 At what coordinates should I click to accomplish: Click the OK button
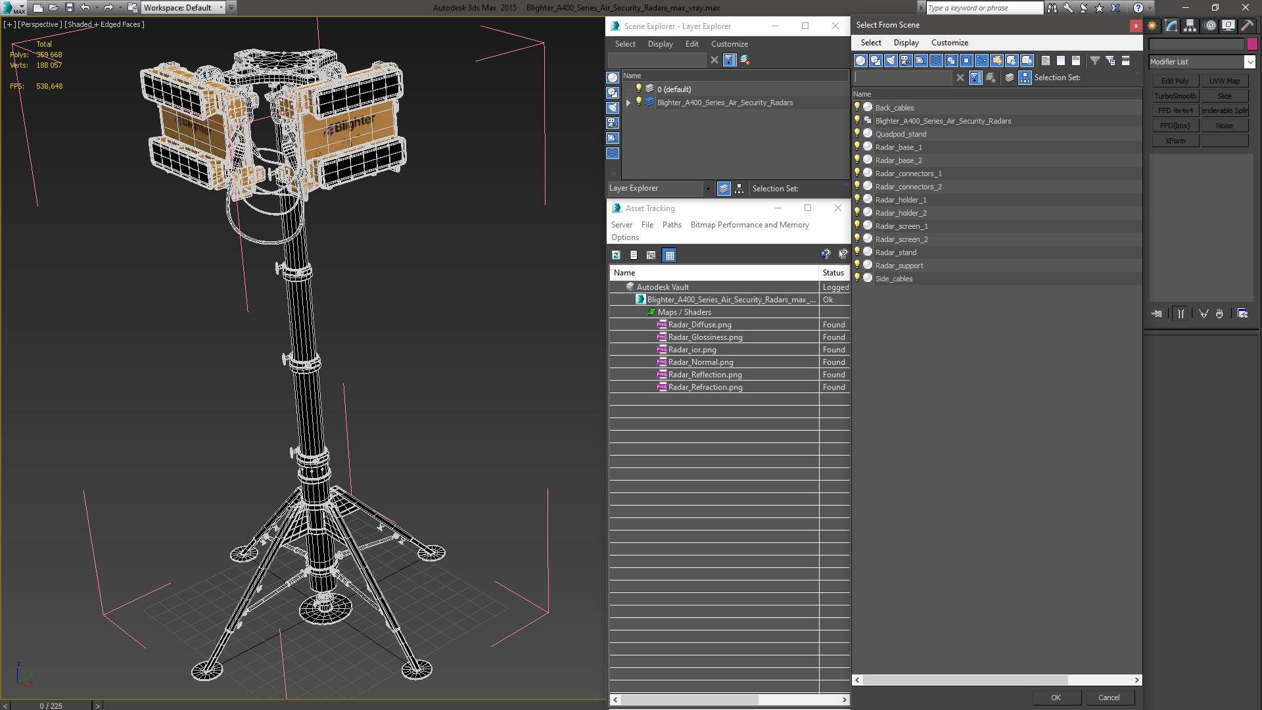click(1056, 698)
